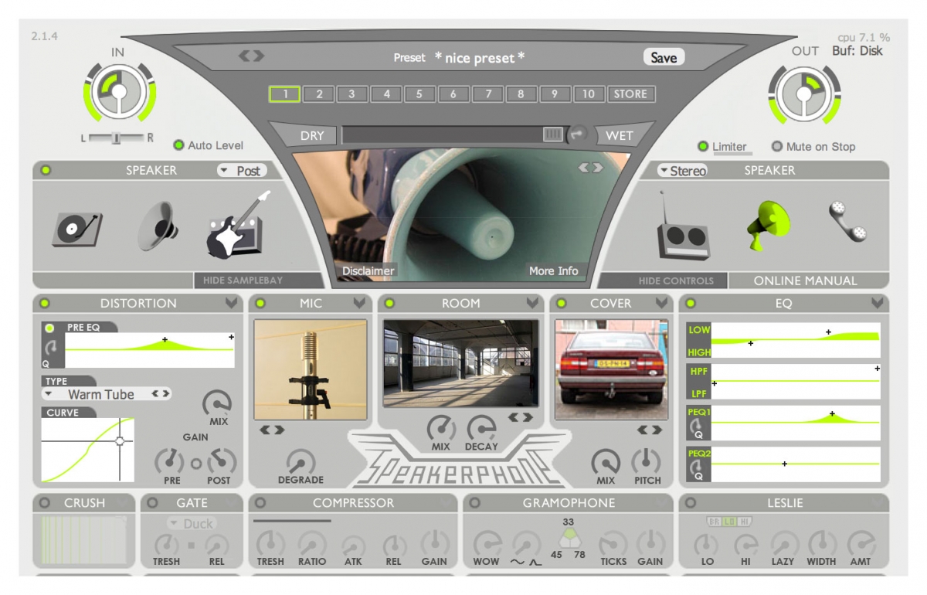This screenshot has height=595, width=927.
Task: Select the horn loudspeaker icon
Action: [159, 226]
